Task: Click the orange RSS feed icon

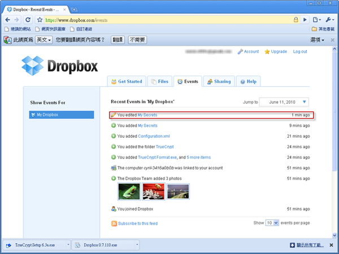Action: 114,224
